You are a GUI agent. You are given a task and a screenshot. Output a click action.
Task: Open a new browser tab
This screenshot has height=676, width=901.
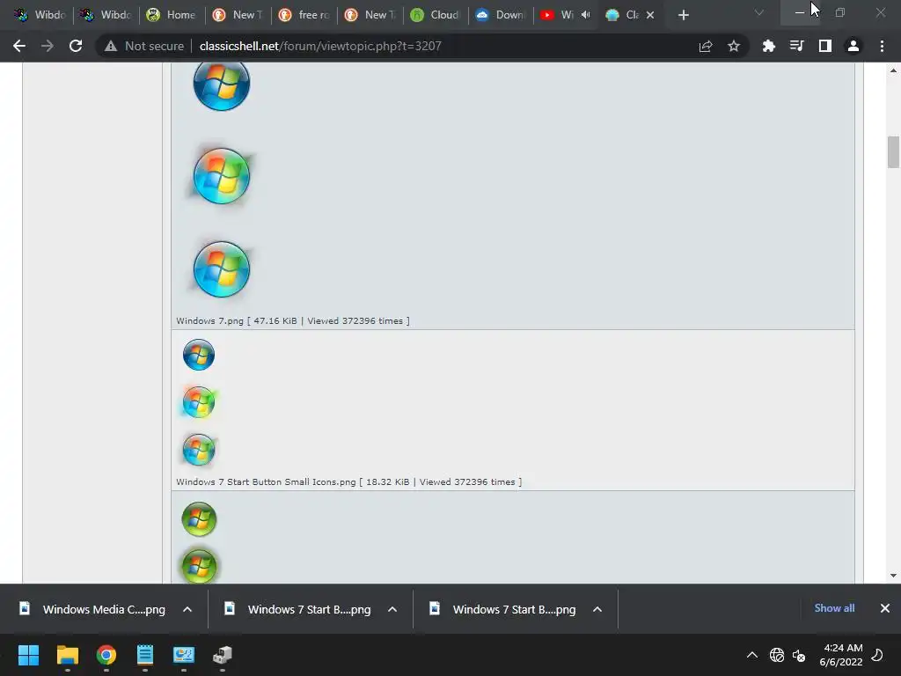click(x=683, y=15)
